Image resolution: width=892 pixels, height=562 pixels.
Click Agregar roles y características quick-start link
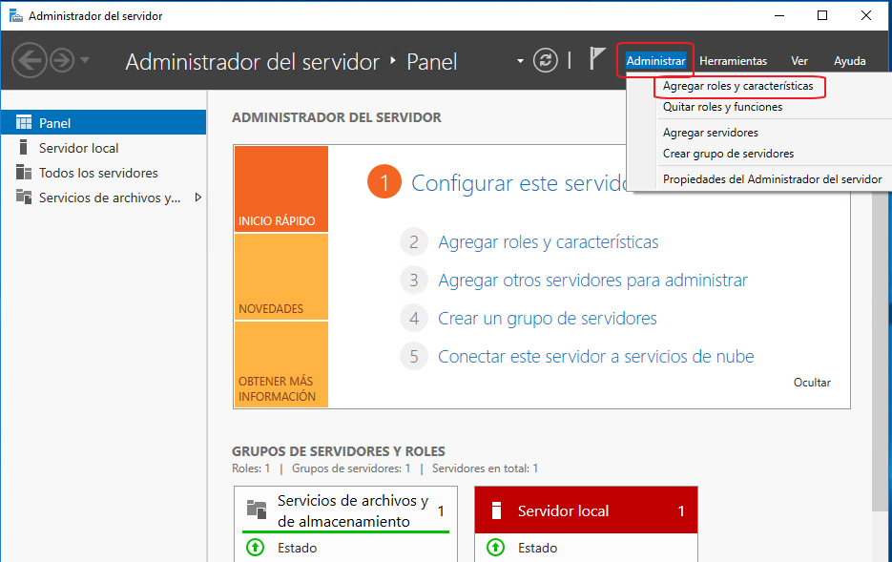(548, 242)
